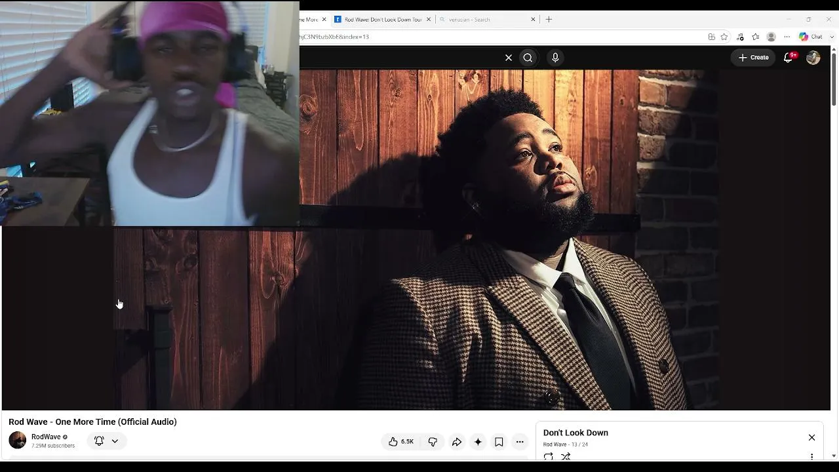Click the Rod Wave video player

[x=416, y=239]
